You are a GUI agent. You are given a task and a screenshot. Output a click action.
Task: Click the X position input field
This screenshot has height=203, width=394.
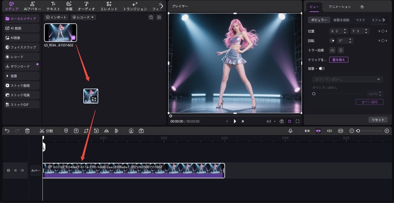(x=336, y=31)
